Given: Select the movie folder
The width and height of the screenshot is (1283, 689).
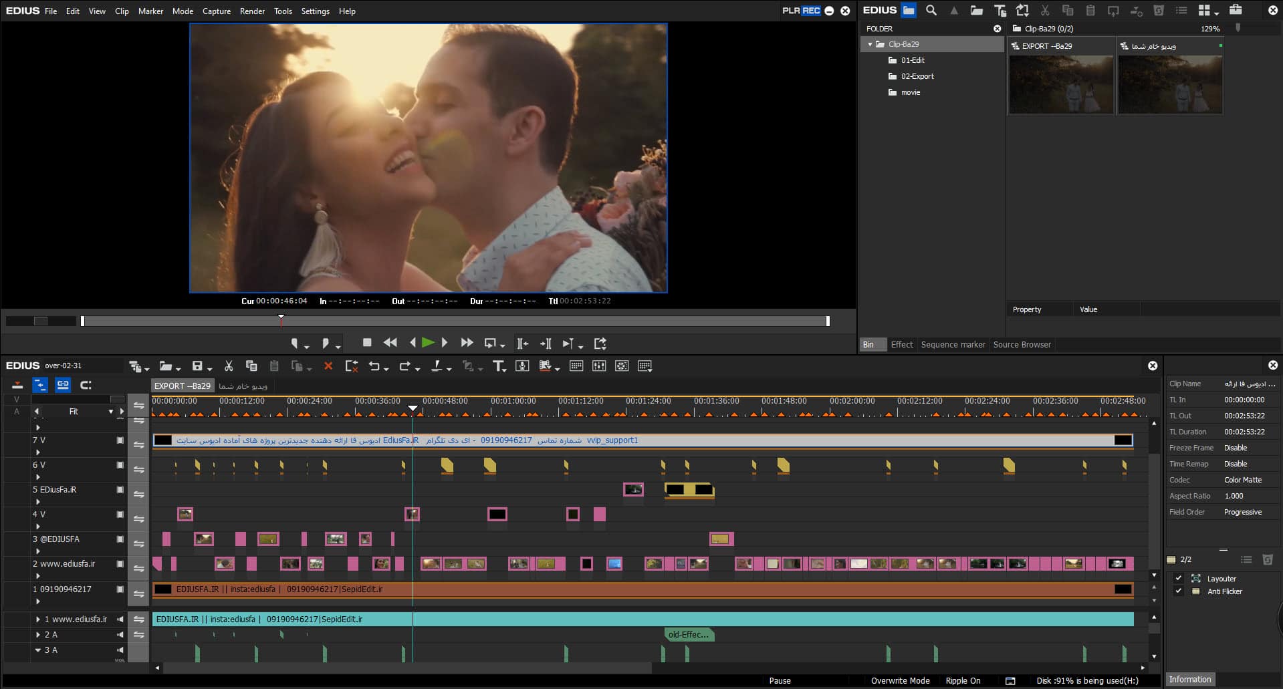Looking at the screenshot, I should coord(904,92).
